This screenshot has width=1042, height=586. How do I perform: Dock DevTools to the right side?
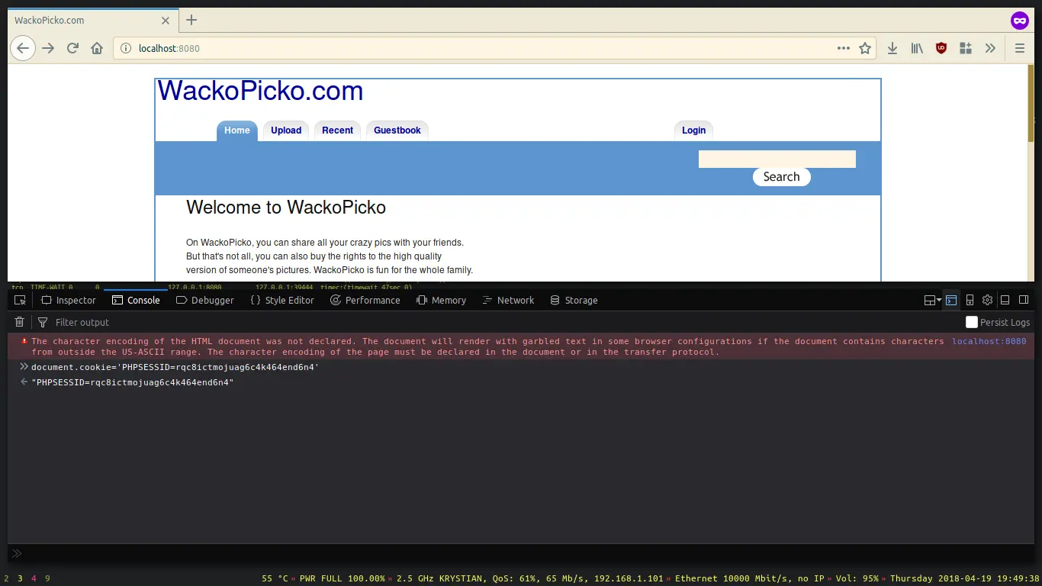click(1024, 300)
